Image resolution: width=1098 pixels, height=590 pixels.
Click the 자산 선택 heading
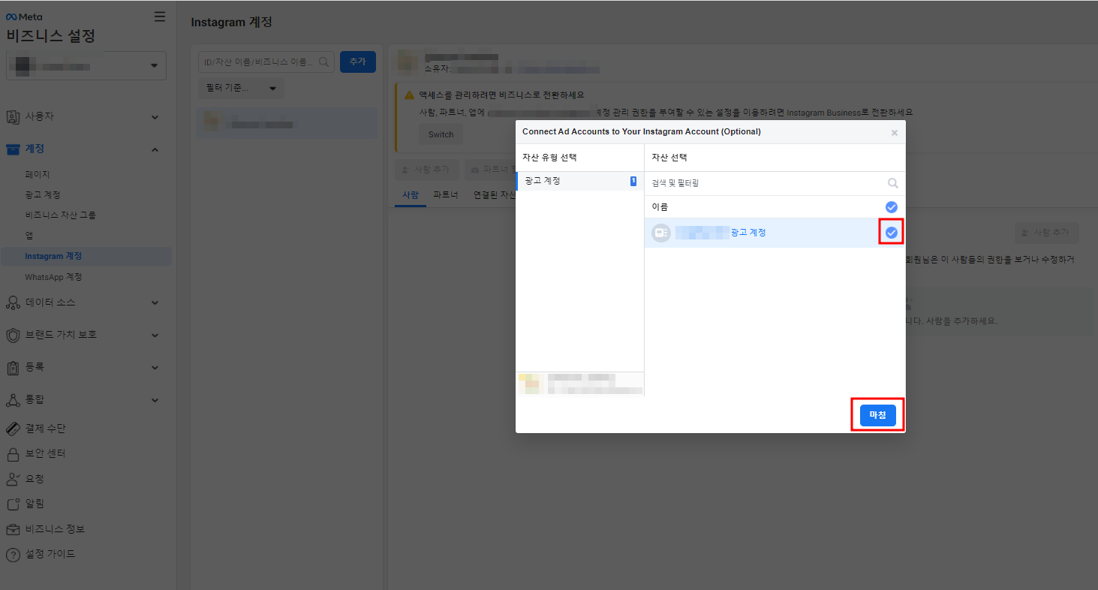(x=669, y=158)
